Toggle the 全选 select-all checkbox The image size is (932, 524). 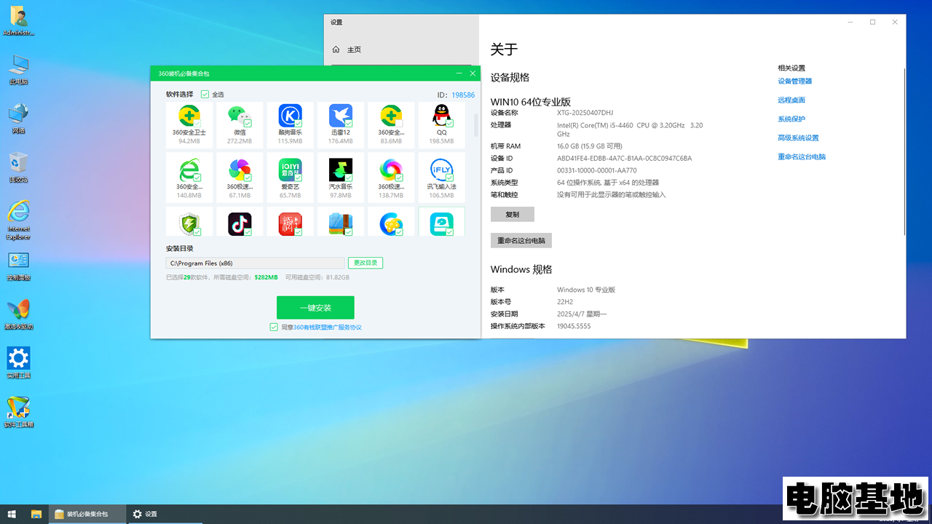pyautogui.click(x=205, y=95)
